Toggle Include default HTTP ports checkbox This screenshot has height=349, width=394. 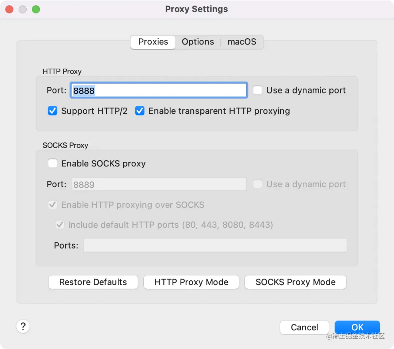click(x=60, y=225)
